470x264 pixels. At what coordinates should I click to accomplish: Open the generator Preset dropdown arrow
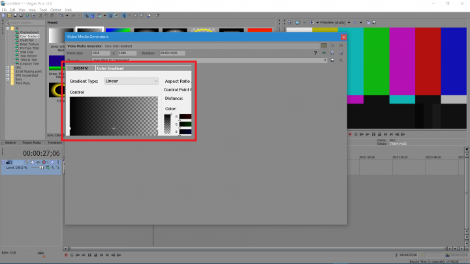325,60
